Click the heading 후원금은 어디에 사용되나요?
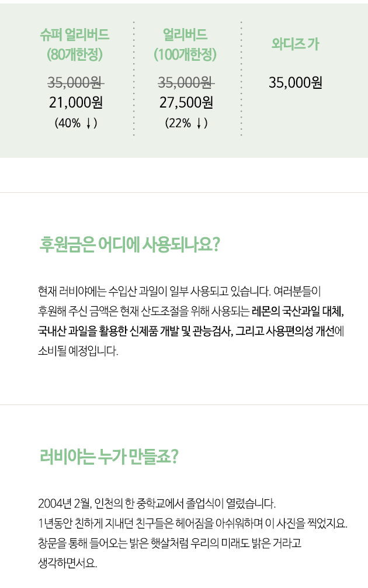The image size is (368, 588). click(x=129, y=244)
